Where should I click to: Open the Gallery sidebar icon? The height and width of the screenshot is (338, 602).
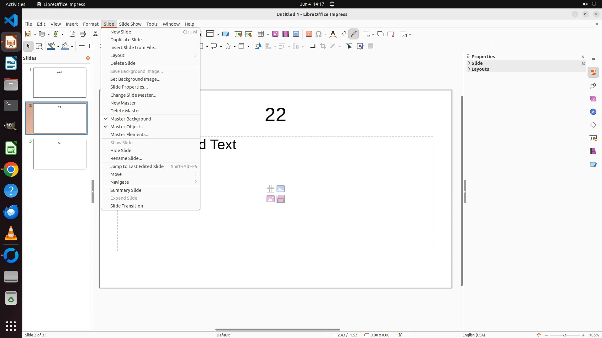[x=593, y=99]
